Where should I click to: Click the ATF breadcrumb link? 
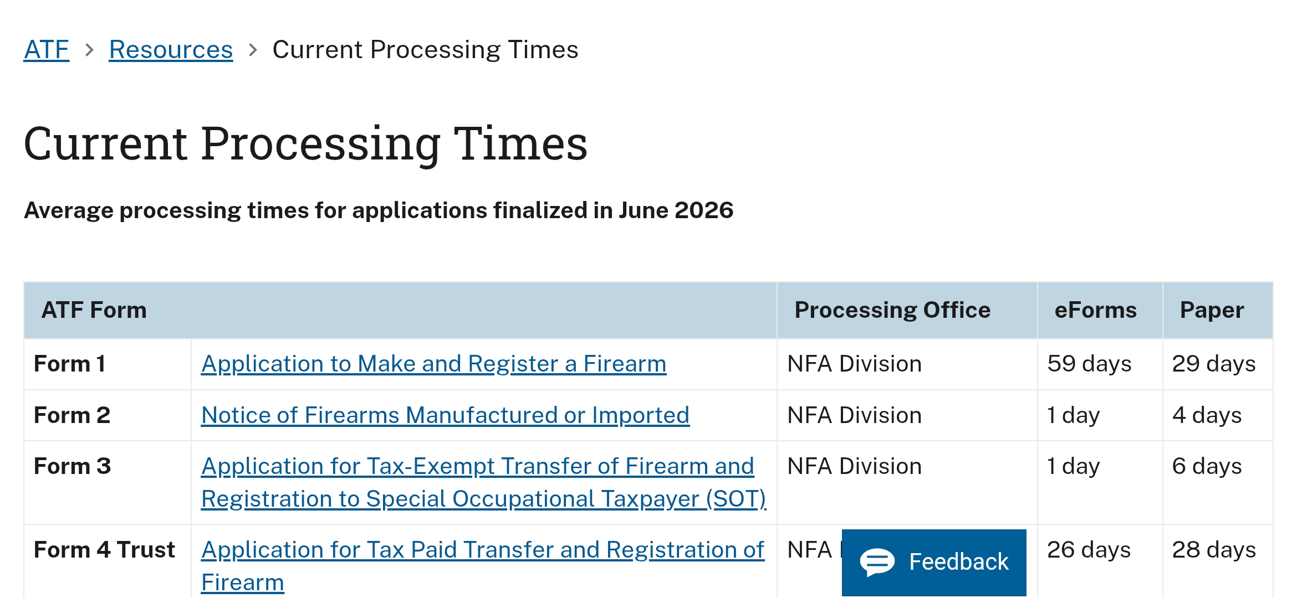coord(47,50)
